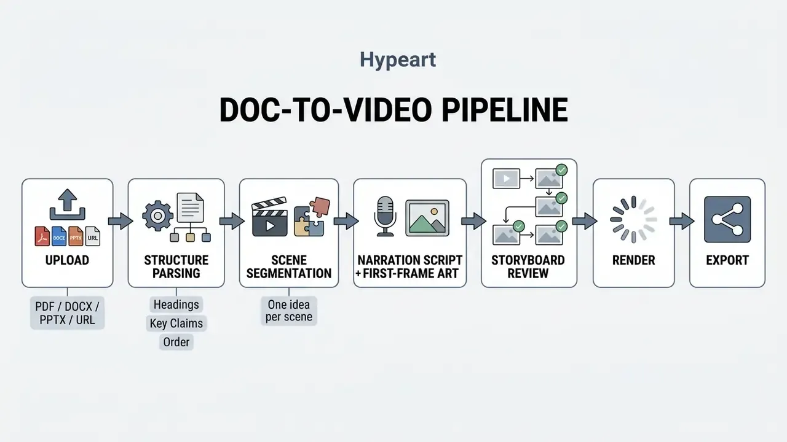This screenshot has width=787, height=442.
Task: Select the STRUCTURE PARSING label
Action: [176, 266]
